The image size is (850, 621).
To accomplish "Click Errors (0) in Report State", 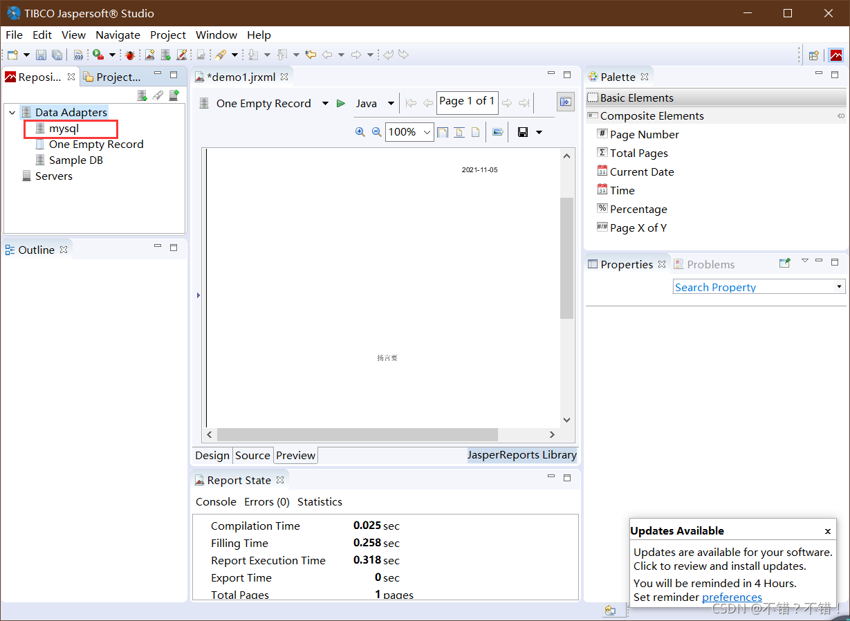I will tap(267, 501).
